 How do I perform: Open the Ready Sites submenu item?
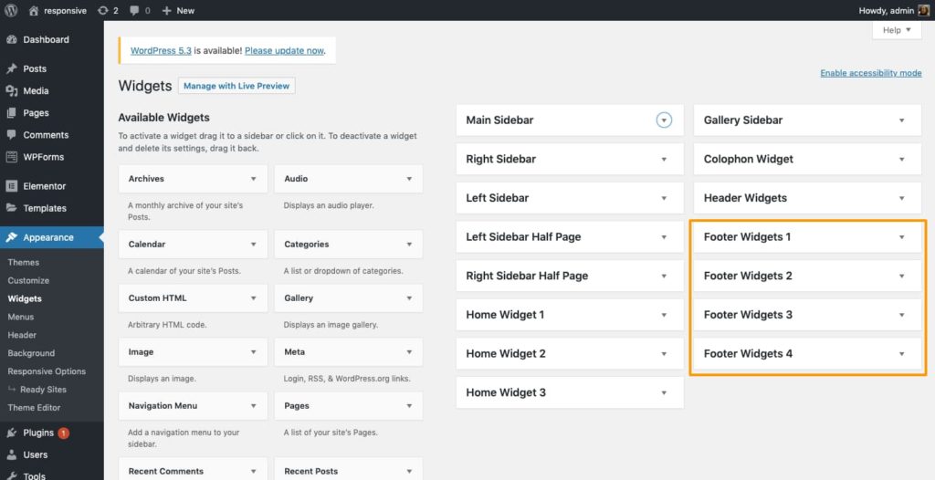pyautogui.click(x=43, y=390)
